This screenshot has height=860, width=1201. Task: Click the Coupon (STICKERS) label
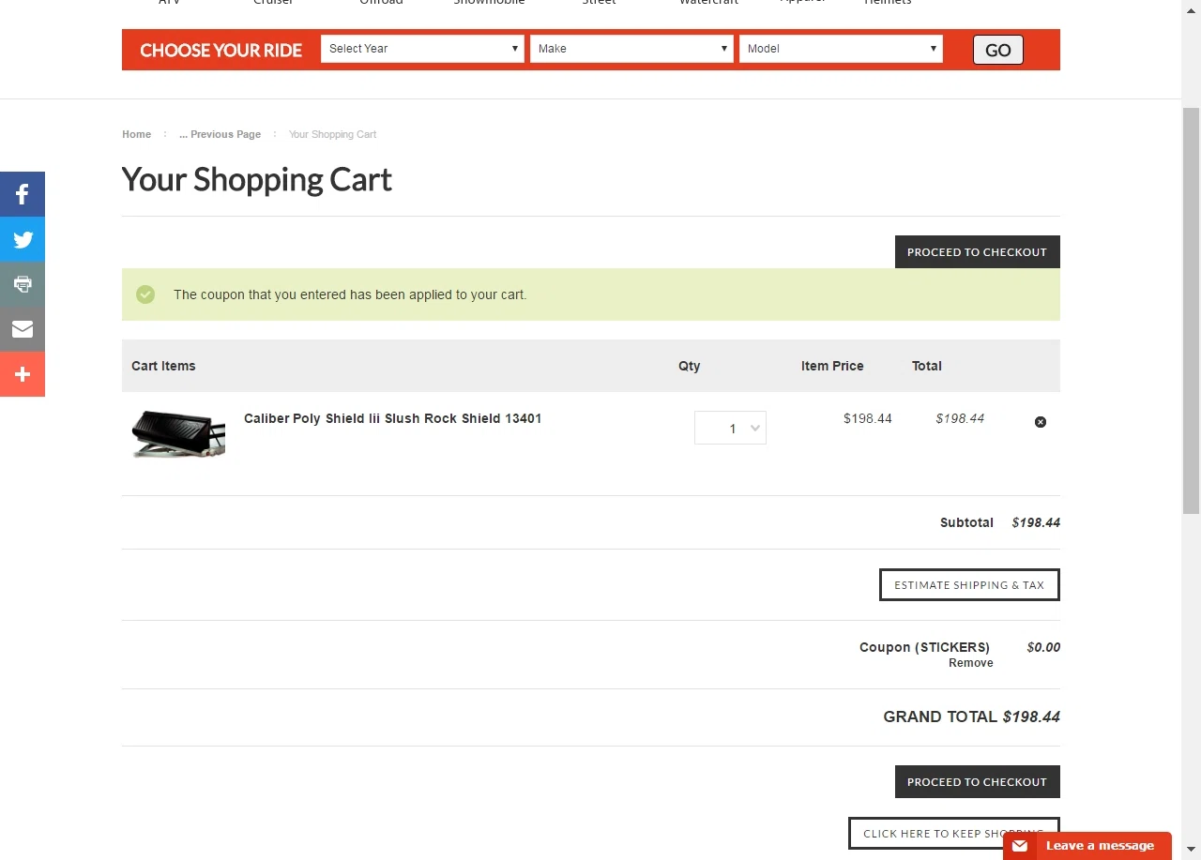pos(924,647)
